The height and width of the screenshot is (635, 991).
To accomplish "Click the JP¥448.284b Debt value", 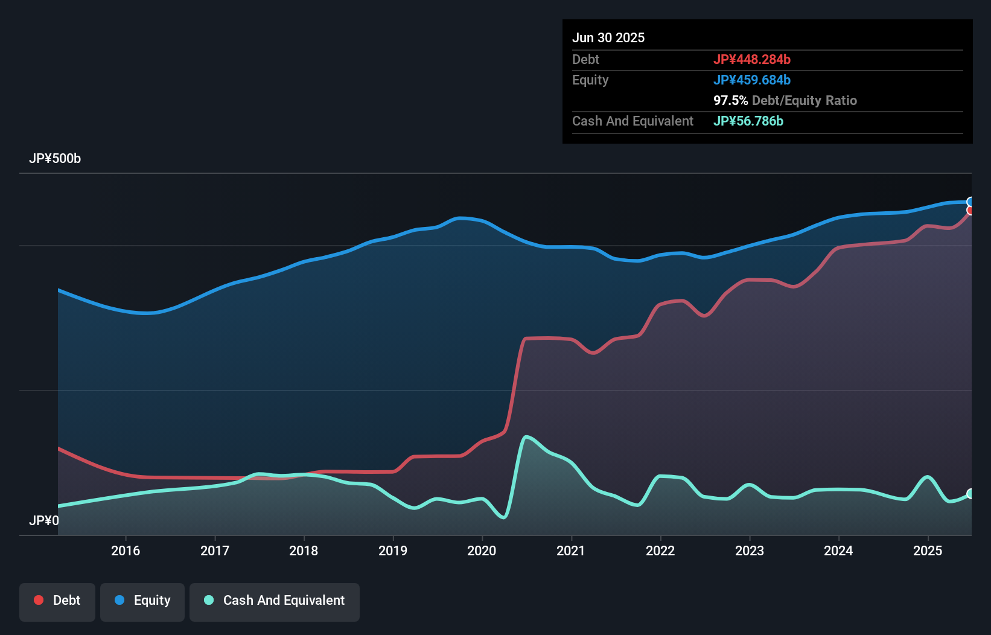I will coord(753,59).
